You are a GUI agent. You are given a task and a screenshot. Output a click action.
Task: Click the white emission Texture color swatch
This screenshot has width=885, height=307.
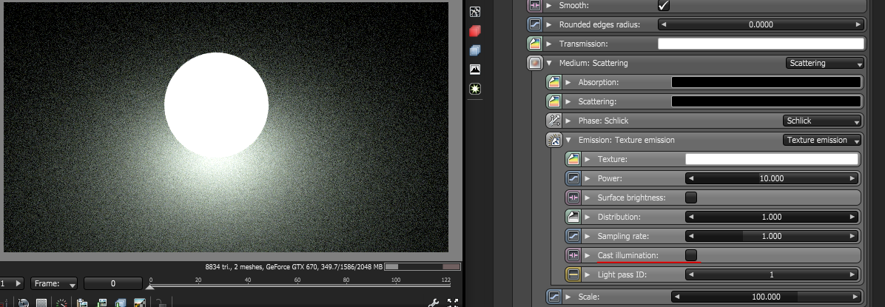coord(772,159)
